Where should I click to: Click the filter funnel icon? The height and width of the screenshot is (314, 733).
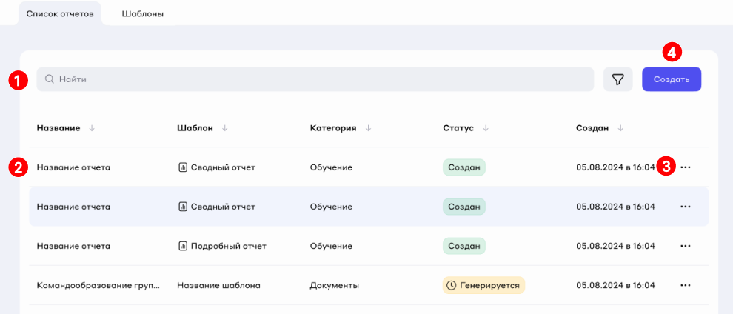pyautogui.click(x=617, y=79)
